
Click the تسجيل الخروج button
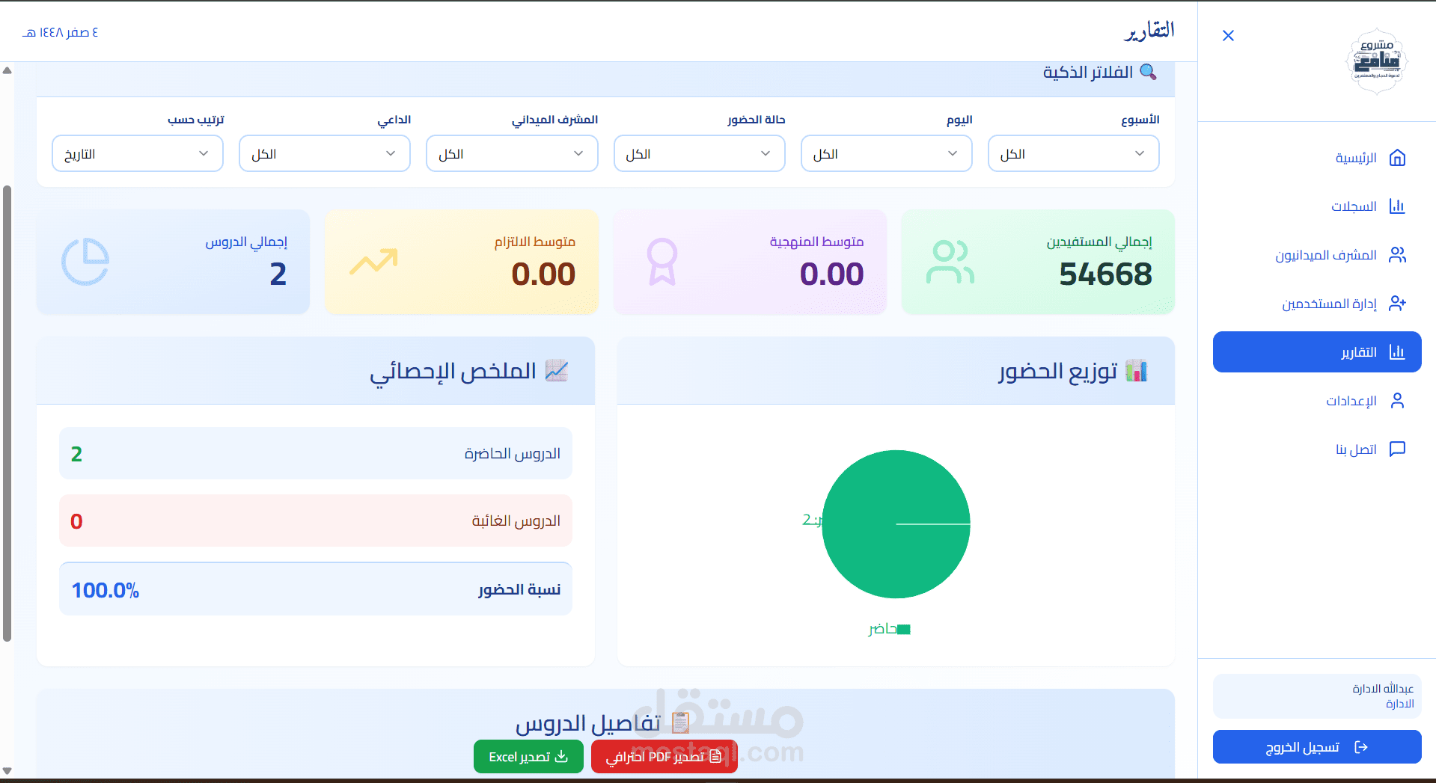click(1317, 747)
